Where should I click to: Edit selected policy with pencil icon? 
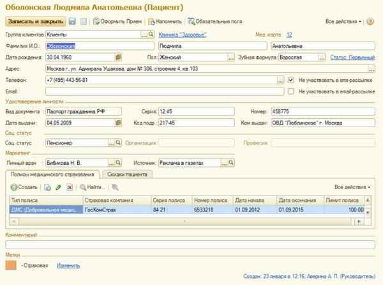coord(59,187)
